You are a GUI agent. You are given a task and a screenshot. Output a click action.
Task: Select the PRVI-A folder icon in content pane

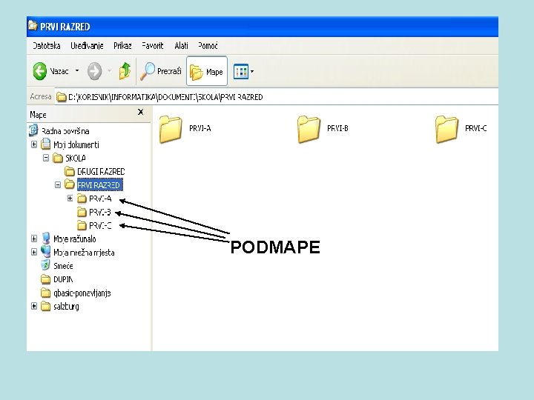[171, 129]
